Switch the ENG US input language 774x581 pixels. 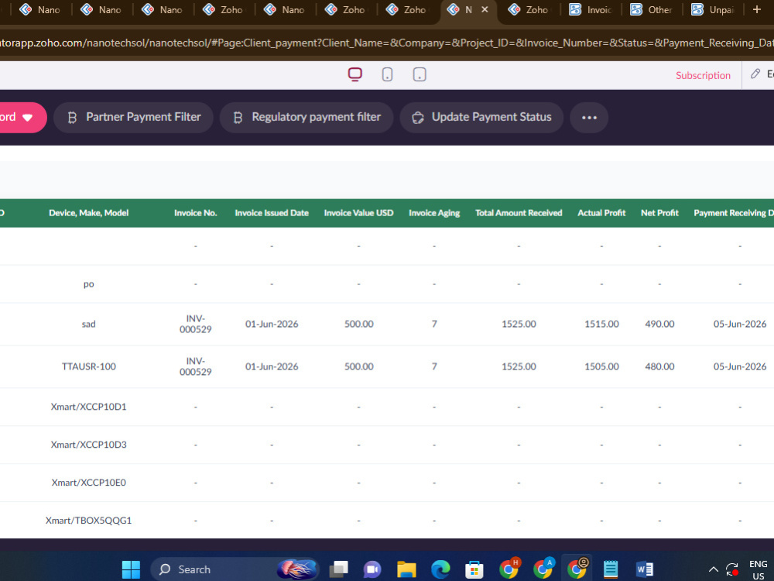point(758,569)
